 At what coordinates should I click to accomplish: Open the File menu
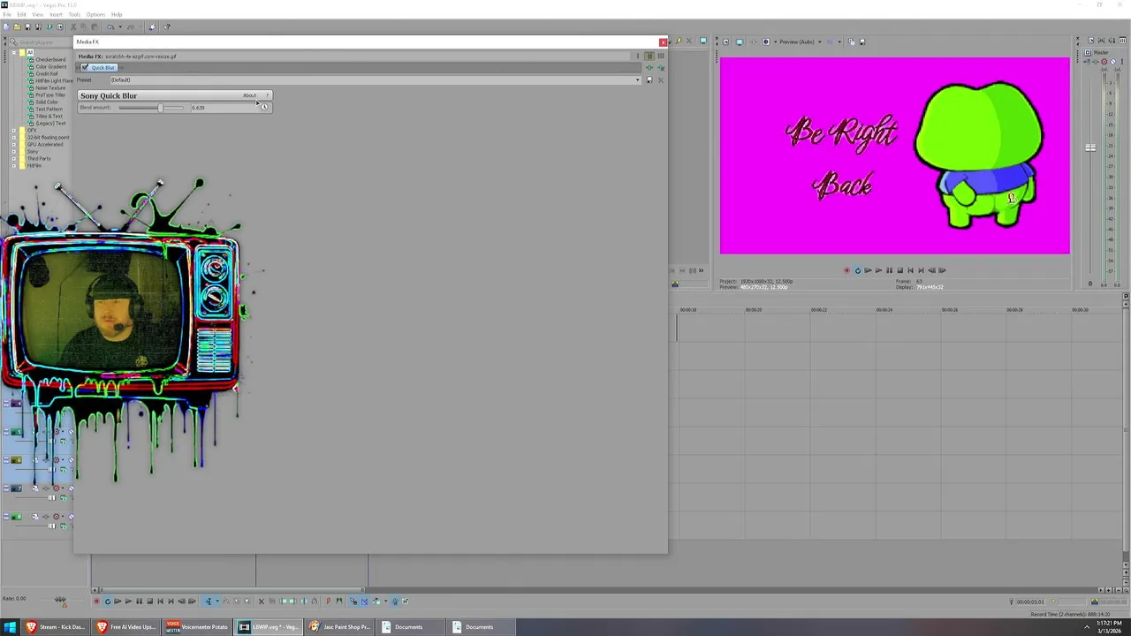pos(7,14)
